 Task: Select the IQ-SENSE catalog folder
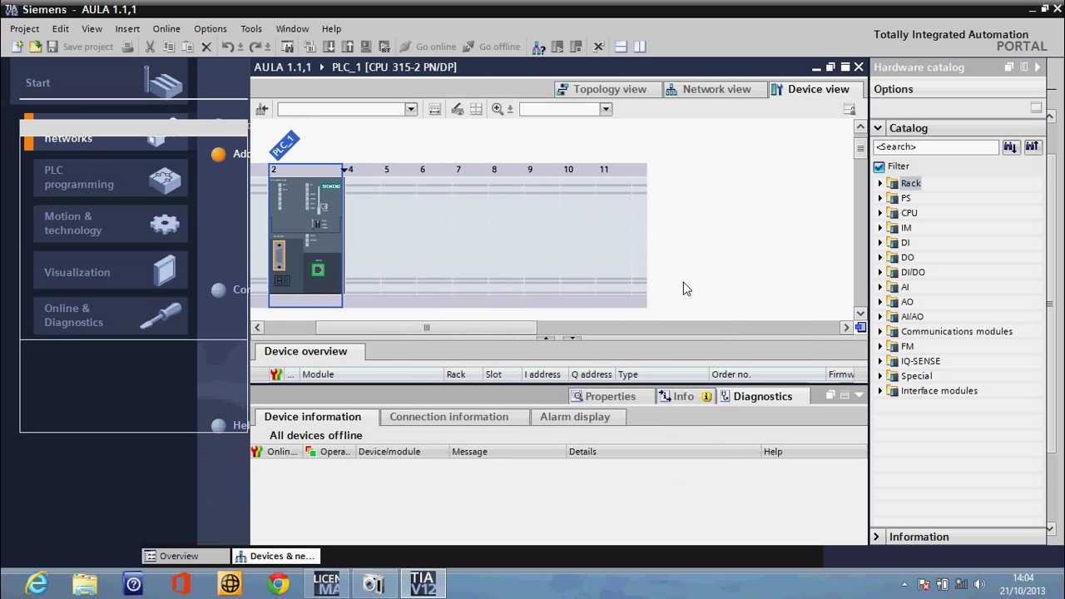920,361
